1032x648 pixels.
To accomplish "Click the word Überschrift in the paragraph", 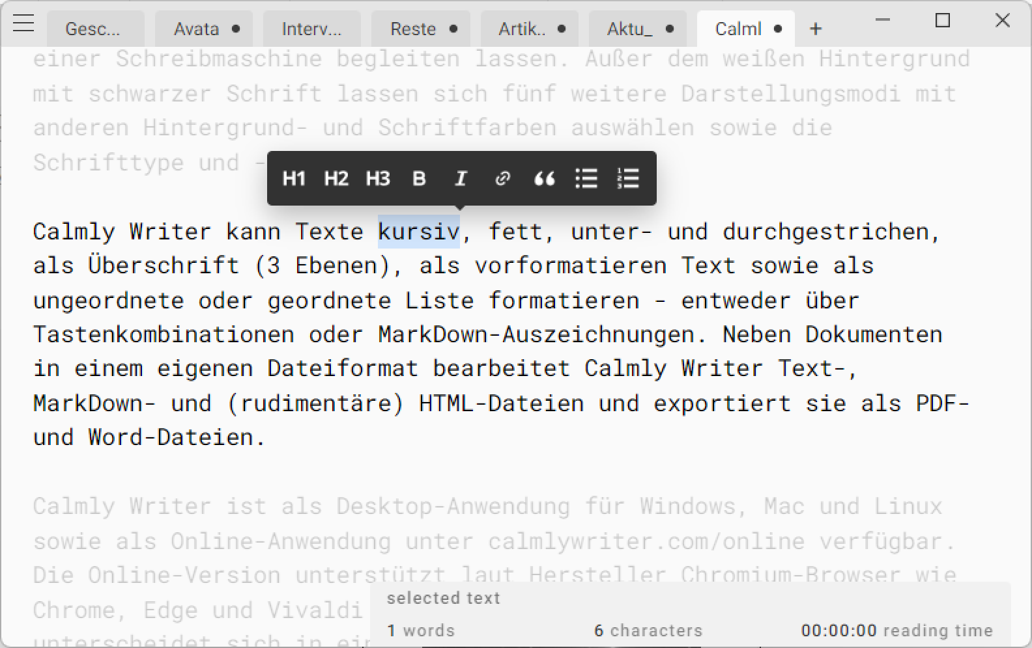I will 164,265.
